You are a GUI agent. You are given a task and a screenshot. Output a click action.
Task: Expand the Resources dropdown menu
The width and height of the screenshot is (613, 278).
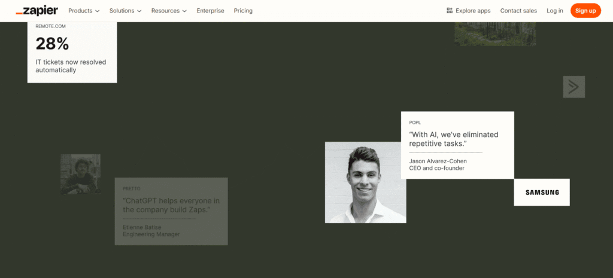point(169,11)
